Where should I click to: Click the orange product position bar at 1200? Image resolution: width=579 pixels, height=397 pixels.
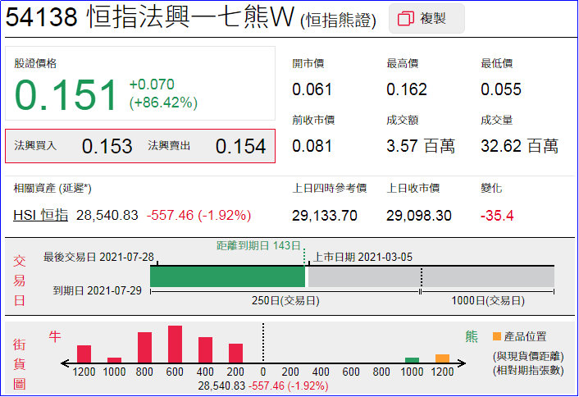(x=442, y=358)
